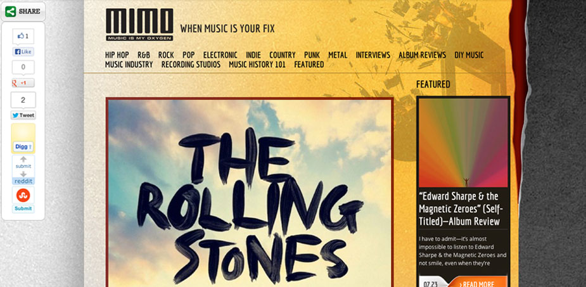586x287 pixels.
Task: Go to the Electronic section
Action: point(220,55)
